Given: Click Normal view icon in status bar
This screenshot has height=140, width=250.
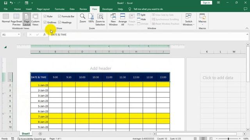Looking at the screenshot, I should (x=195, y=138).
